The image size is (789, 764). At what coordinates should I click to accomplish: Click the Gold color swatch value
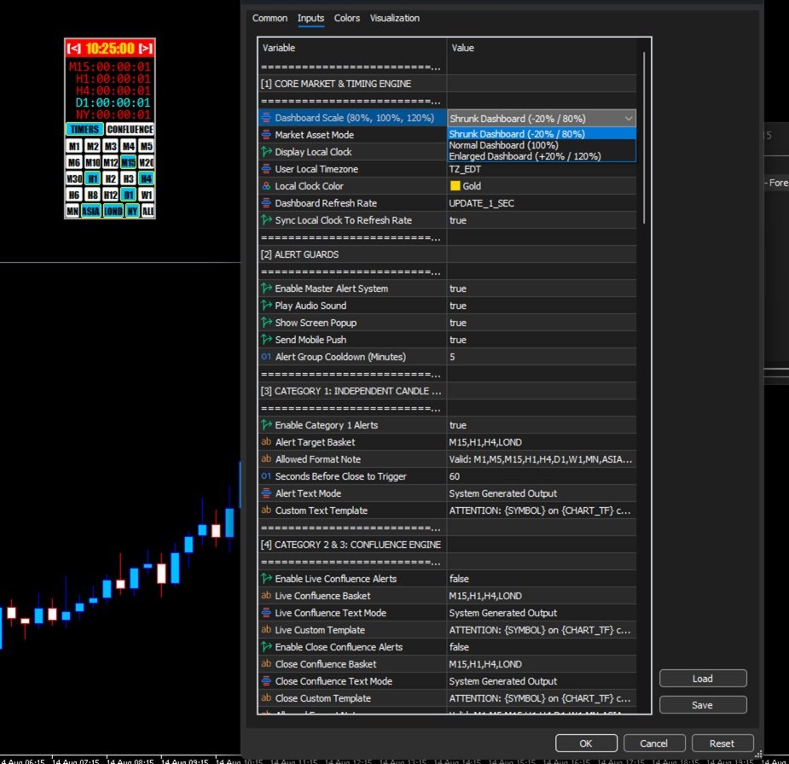455,186
